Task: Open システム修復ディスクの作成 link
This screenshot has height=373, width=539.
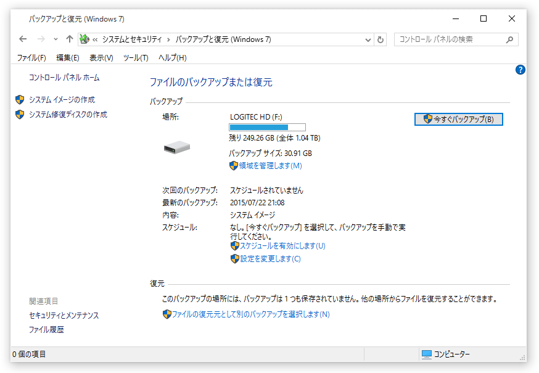Action: pos(68,115)
